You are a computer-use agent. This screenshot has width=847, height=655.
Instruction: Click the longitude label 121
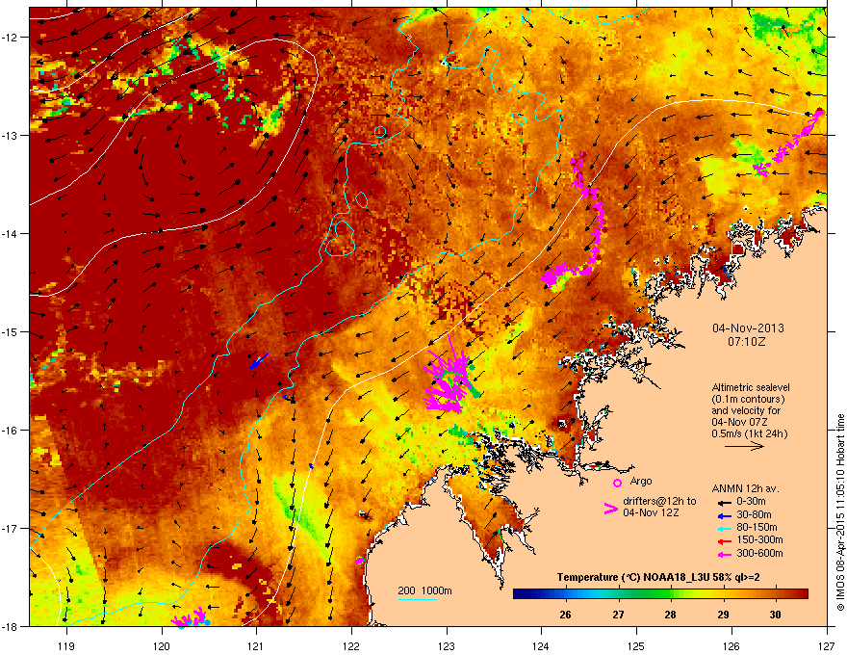pos(256,645)
